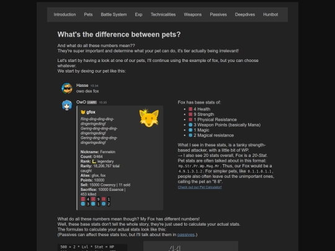
Task: Click the 'Sell: 15000 Cowoncy' line
Action: [105, 185]
